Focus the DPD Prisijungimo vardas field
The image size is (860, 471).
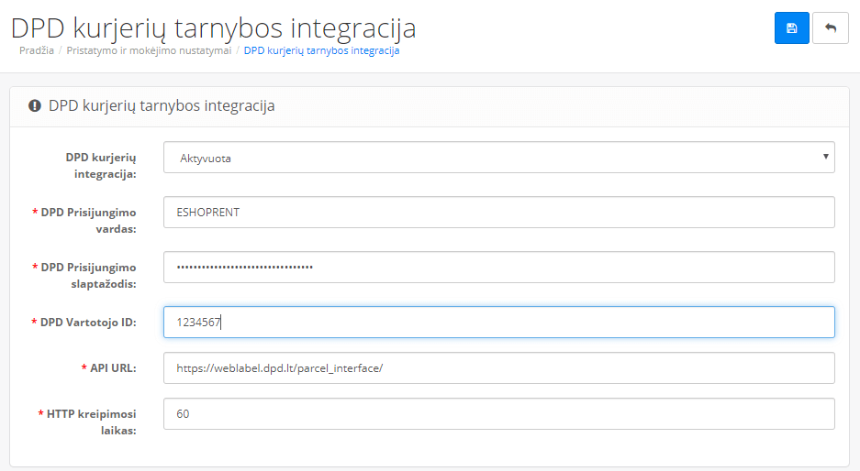(x=498, y=213)
